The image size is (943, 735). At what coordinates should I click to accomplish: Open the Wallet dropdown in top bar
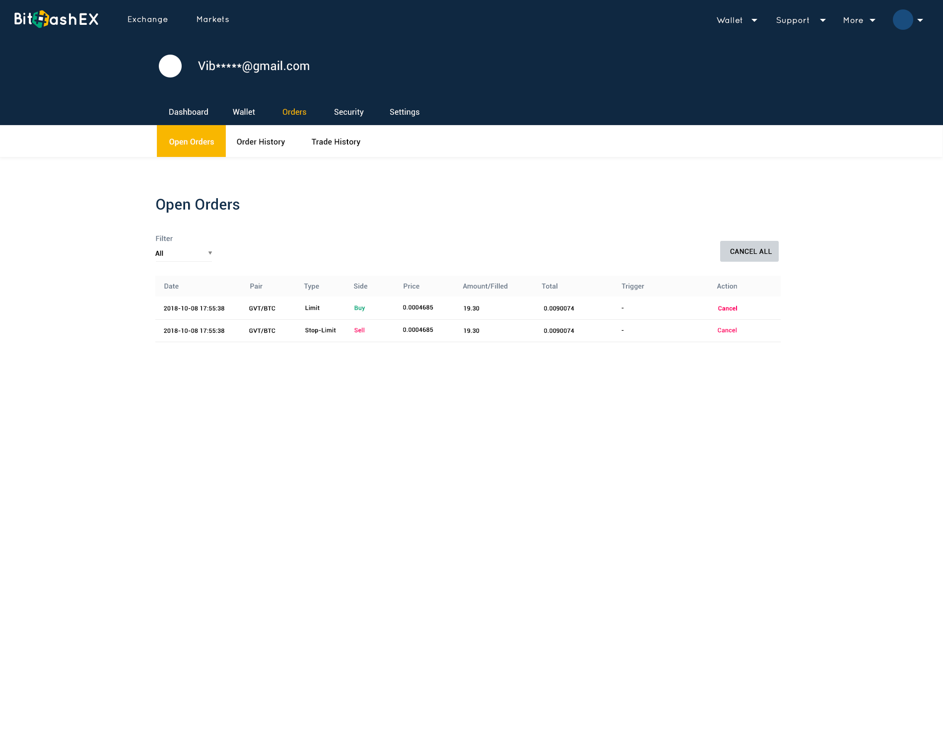pyautogui.click(x=737, y=20)
